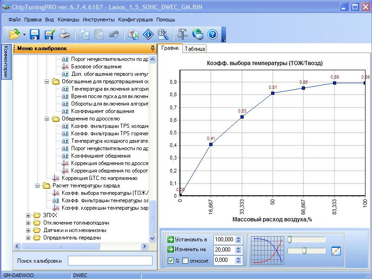
Task: Switch to the Таблица tab
Action: 194,49
